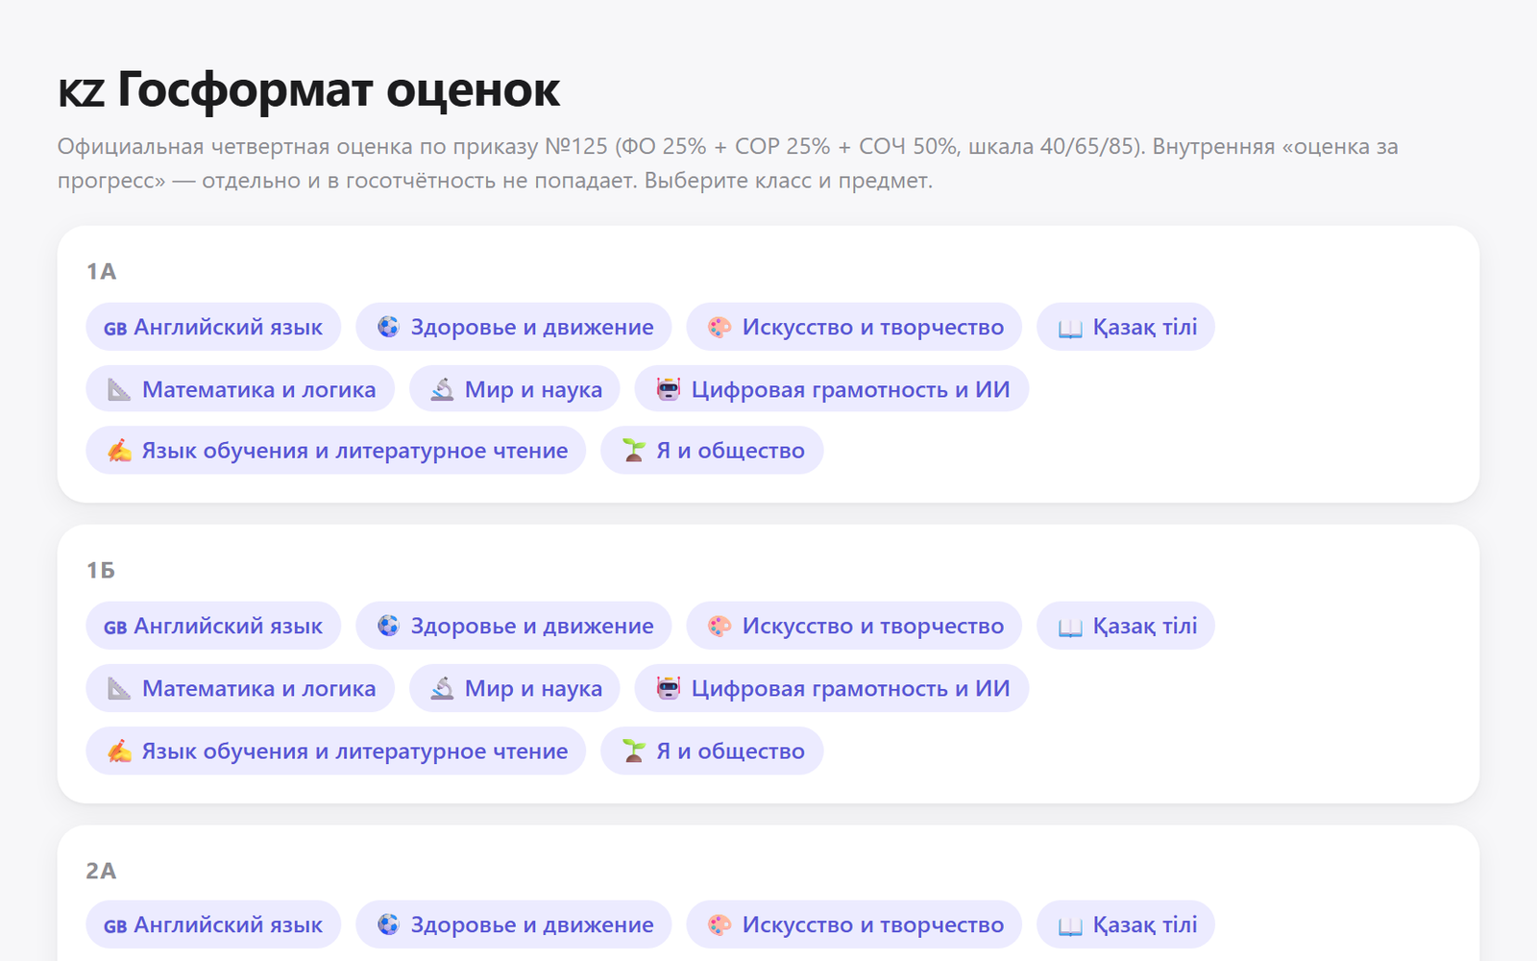Open Цифровая грамотность и ИИ in 1А

(832, 389)
